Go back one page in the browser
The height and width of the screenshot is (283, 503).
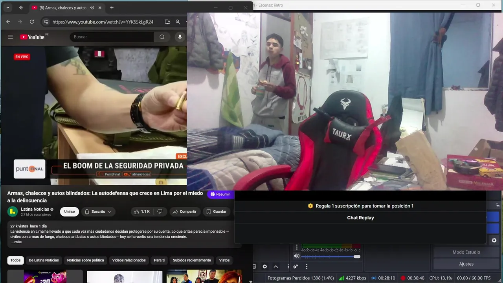8,22
